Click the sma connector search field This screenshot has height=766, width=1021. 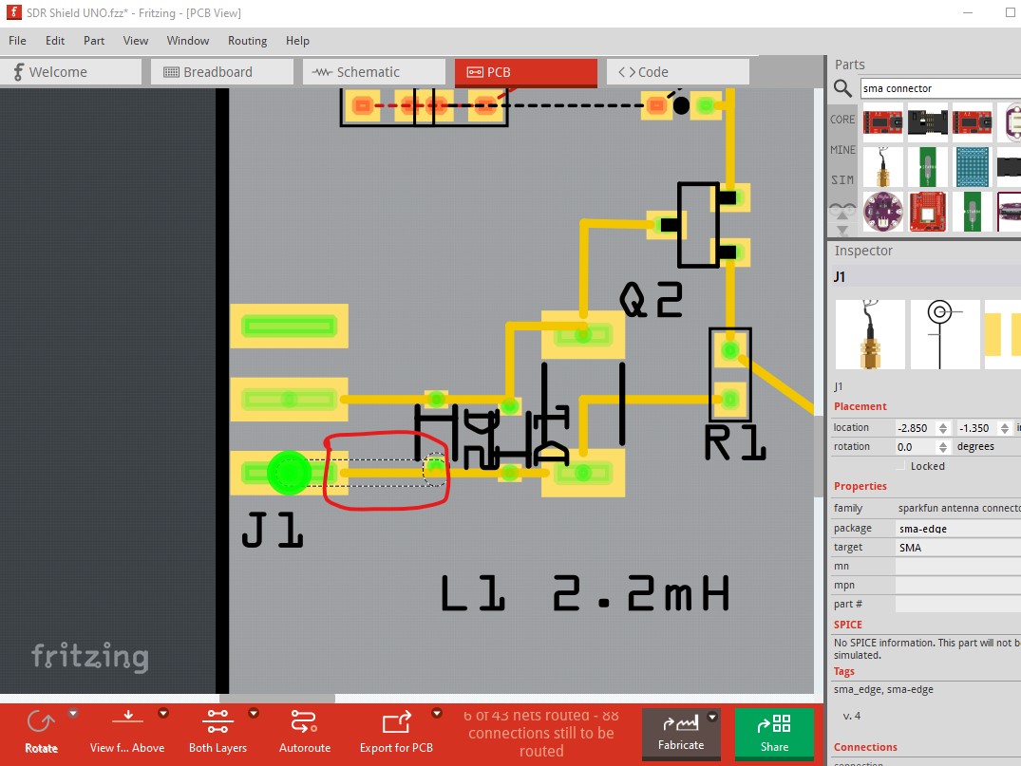pyautogui.click(x=940, y=88)
